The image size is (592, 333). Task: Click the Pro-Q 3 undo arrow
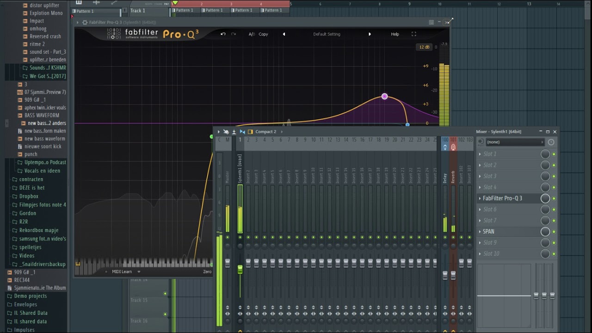tap(223, 34)
